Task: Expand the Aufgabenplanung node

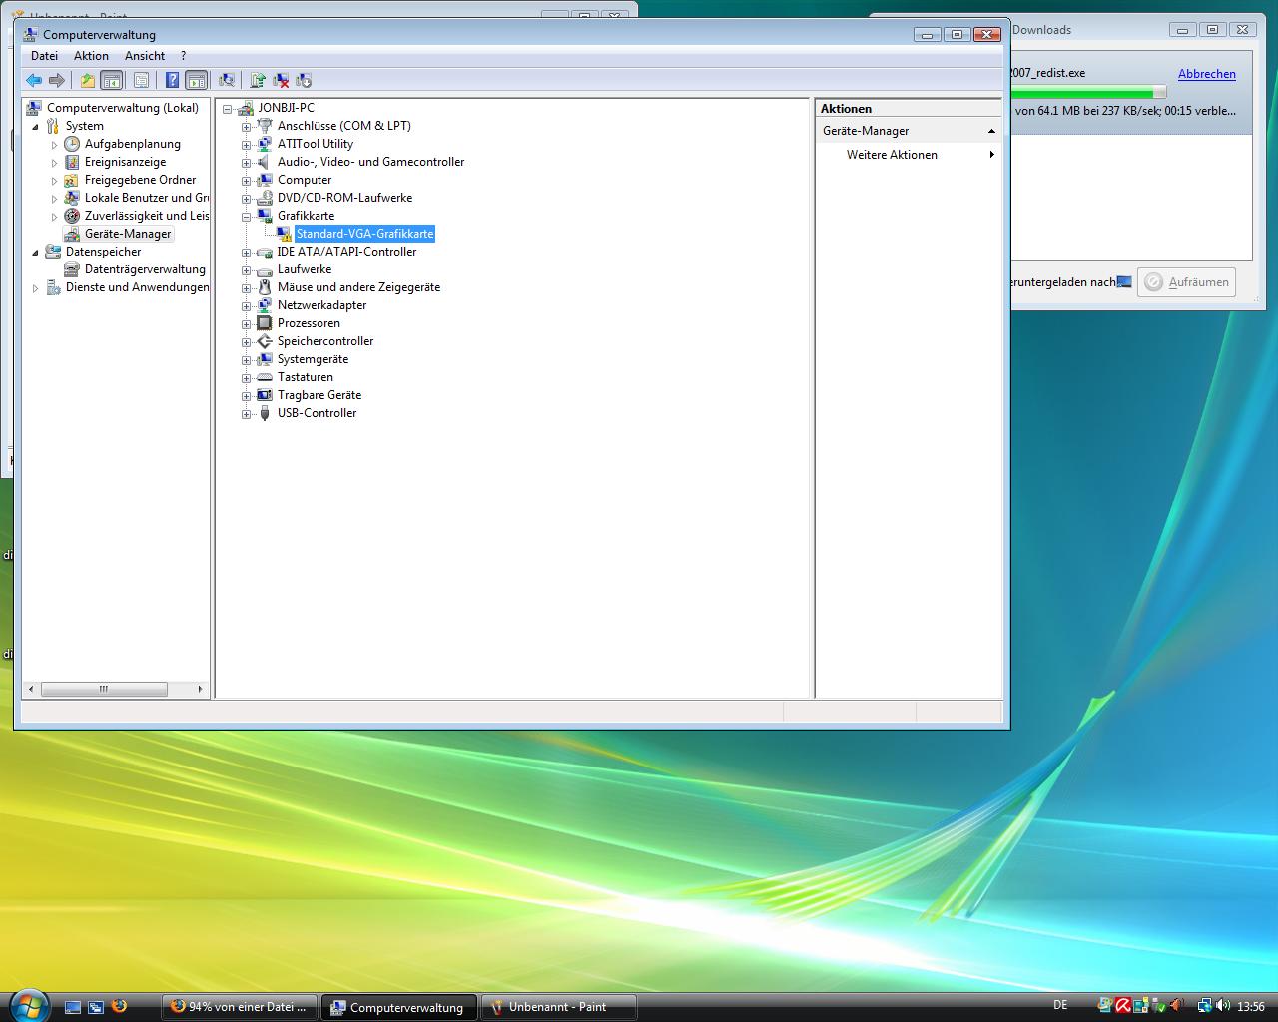Action: (x=55, y=145)
